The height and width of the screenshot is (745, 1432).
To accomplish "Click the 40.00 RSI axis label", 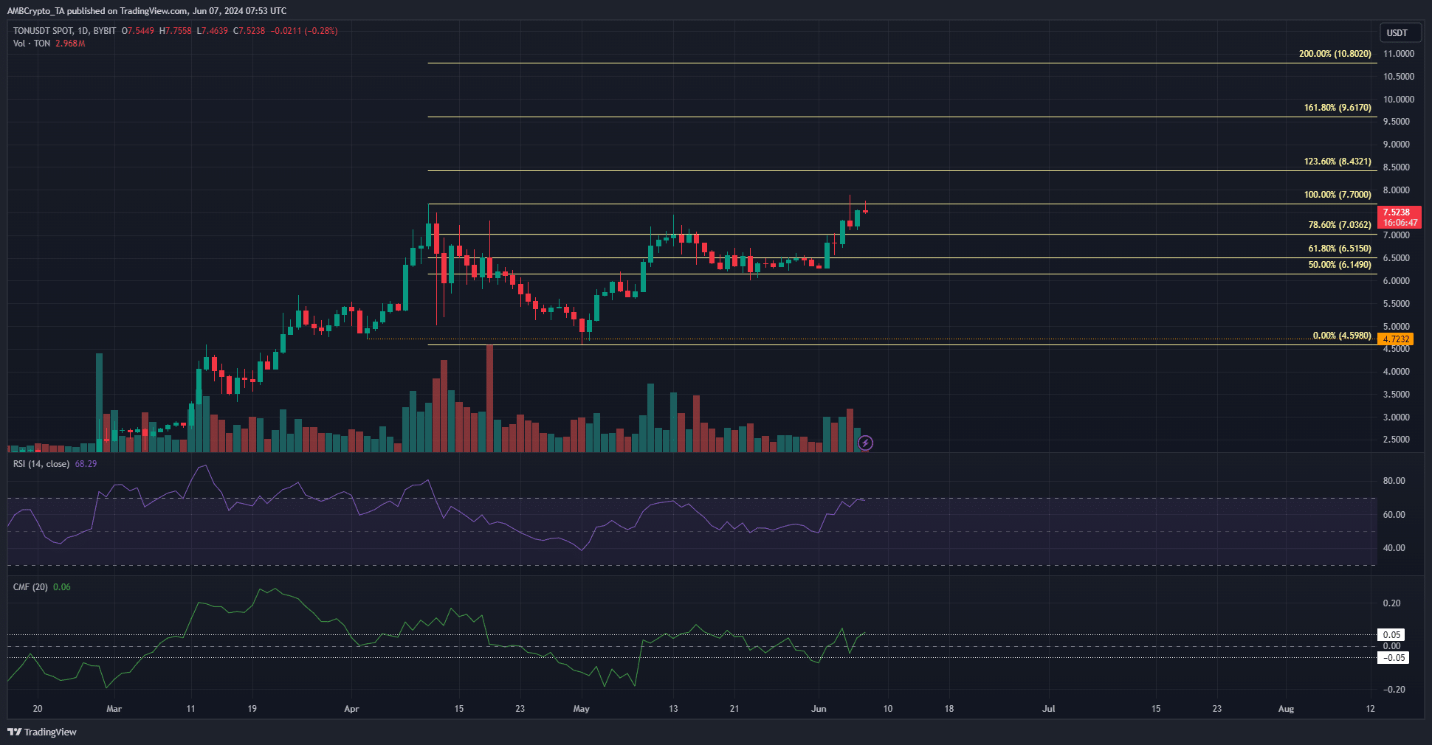I will pyautogui.click(x=1394, y=548).
